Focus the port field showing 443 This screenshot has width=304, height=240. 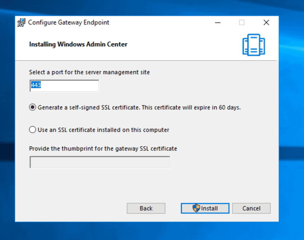(64, 86)
